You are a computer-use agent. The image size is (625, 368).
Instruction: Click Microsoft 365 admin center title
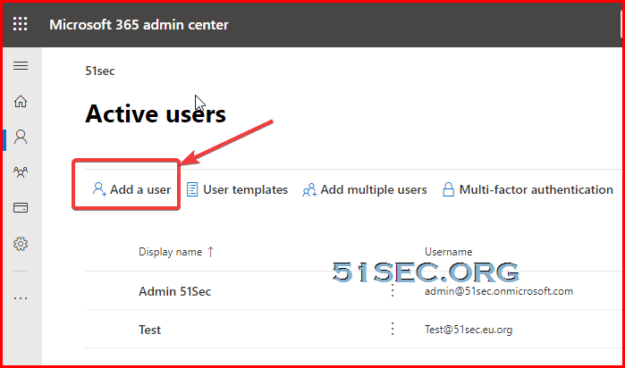coord(139,25)
